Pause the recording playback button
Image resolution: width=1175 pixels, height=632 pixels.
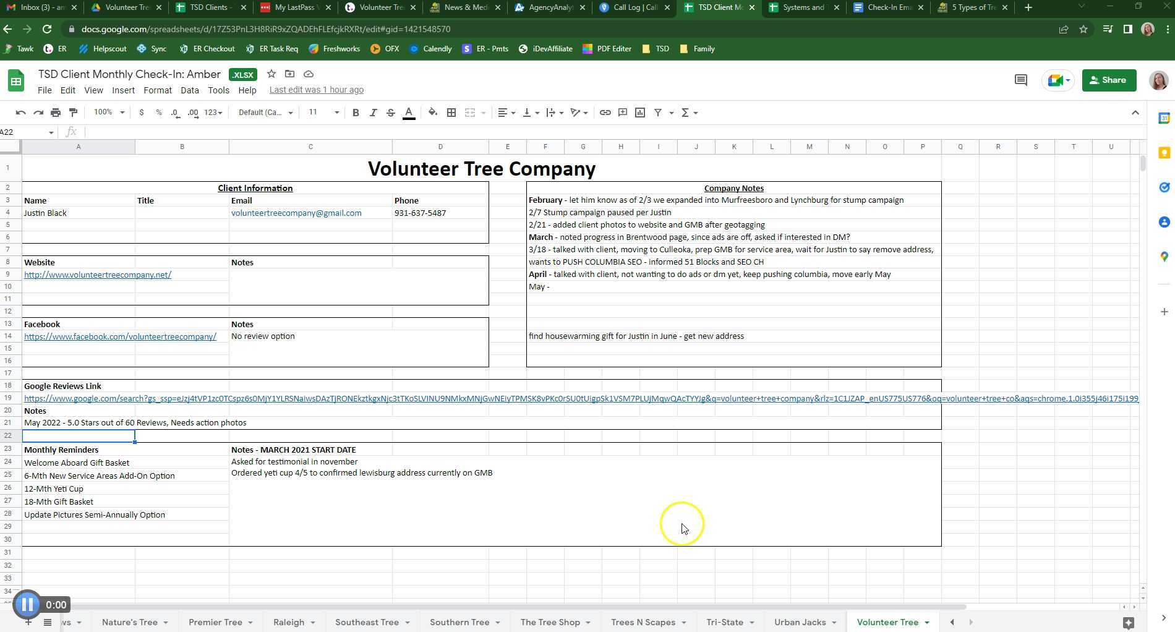(x=27, y=605)
